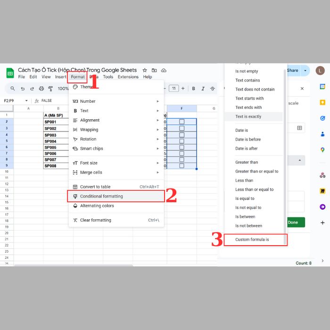330x330 pixels.
Task: Open Google Tasks side panel
Action: (x=322, y=118)
